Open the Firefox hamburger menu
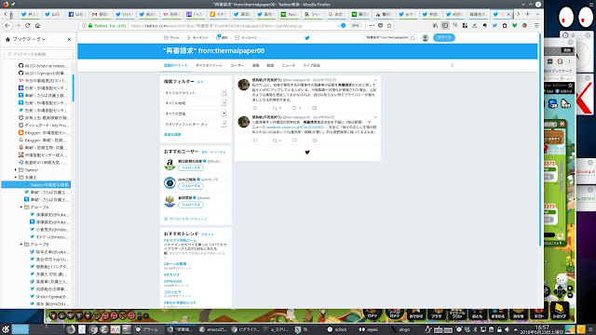 (x=536, y=25)
